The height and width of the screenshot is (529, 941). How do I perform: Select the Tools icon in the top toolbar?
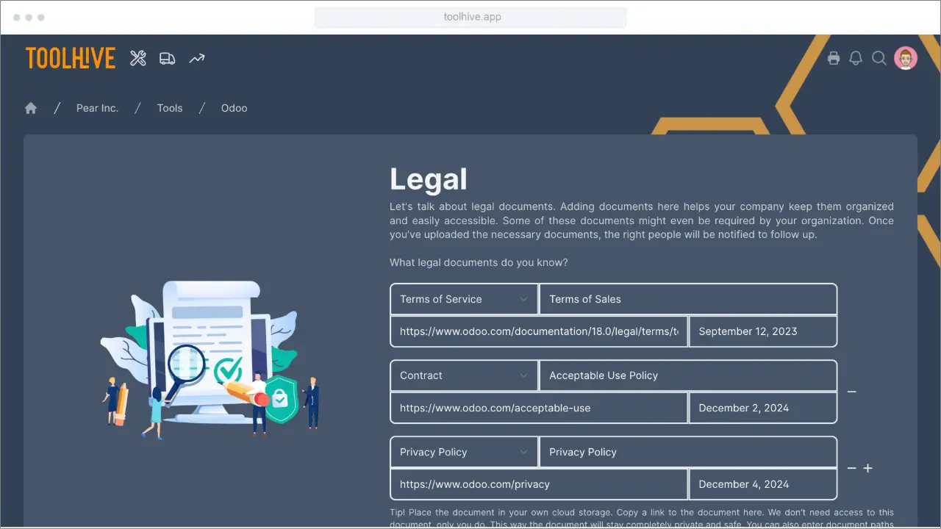[138, 58]
